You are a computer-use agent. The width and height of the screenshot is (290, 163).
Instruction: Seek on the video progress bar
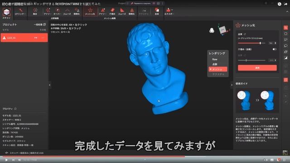point(145,156)
